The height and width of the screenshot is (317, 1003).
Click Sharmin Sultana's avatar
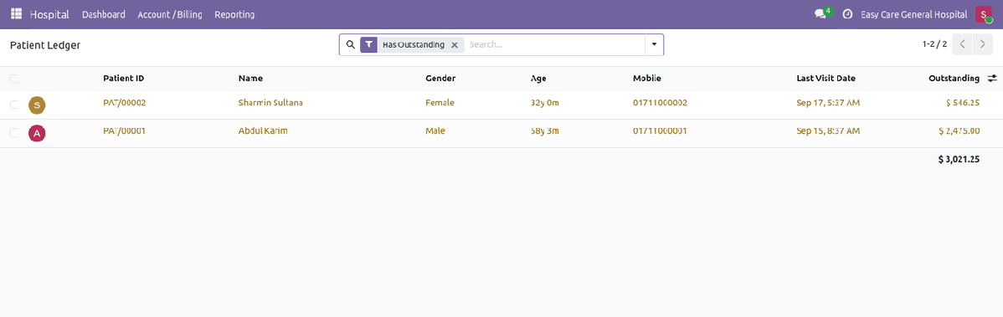[37, 105]
